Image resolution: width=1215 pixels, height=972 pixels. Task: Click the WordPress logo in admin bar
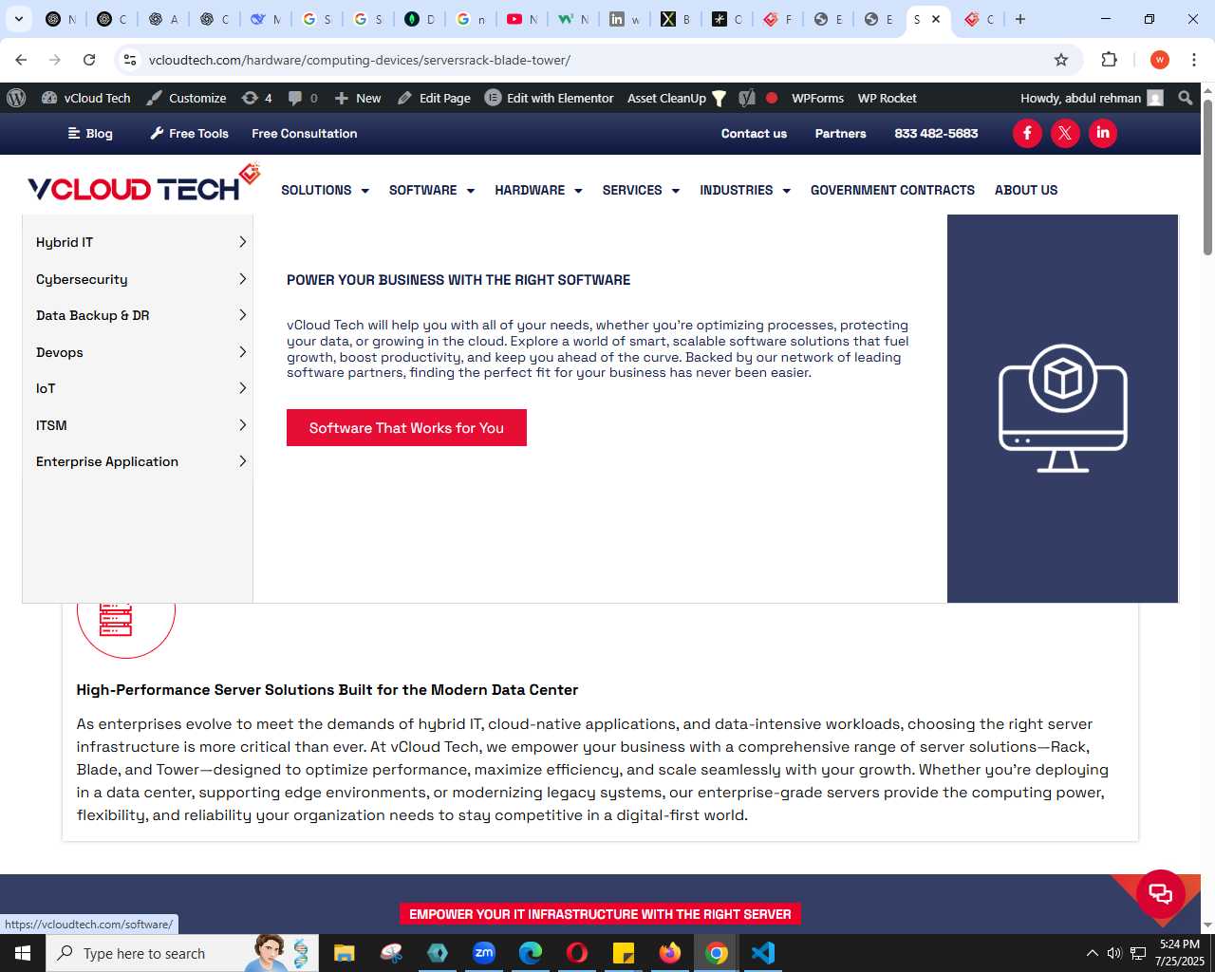pos(16,98)
